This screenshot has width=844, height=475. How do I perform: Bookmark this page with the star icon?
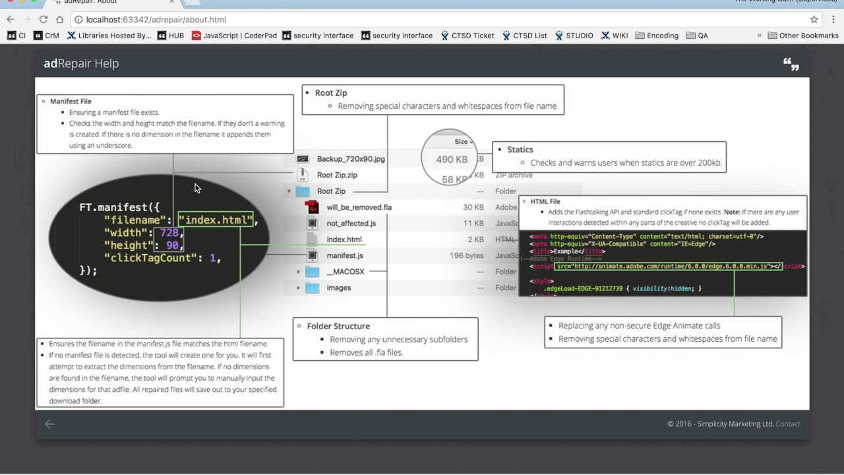click(814, 19)
